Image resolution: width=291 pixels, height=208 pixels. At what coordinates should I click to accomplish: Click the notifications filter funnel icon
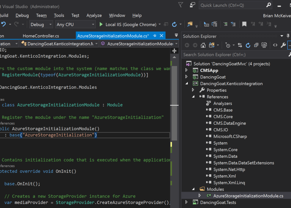tap(180, 5)
